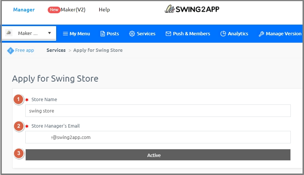Image resolution: width=304 pixels, height=175 pixels.
Task: Click the Free app link
Action: tap(25, 50)
